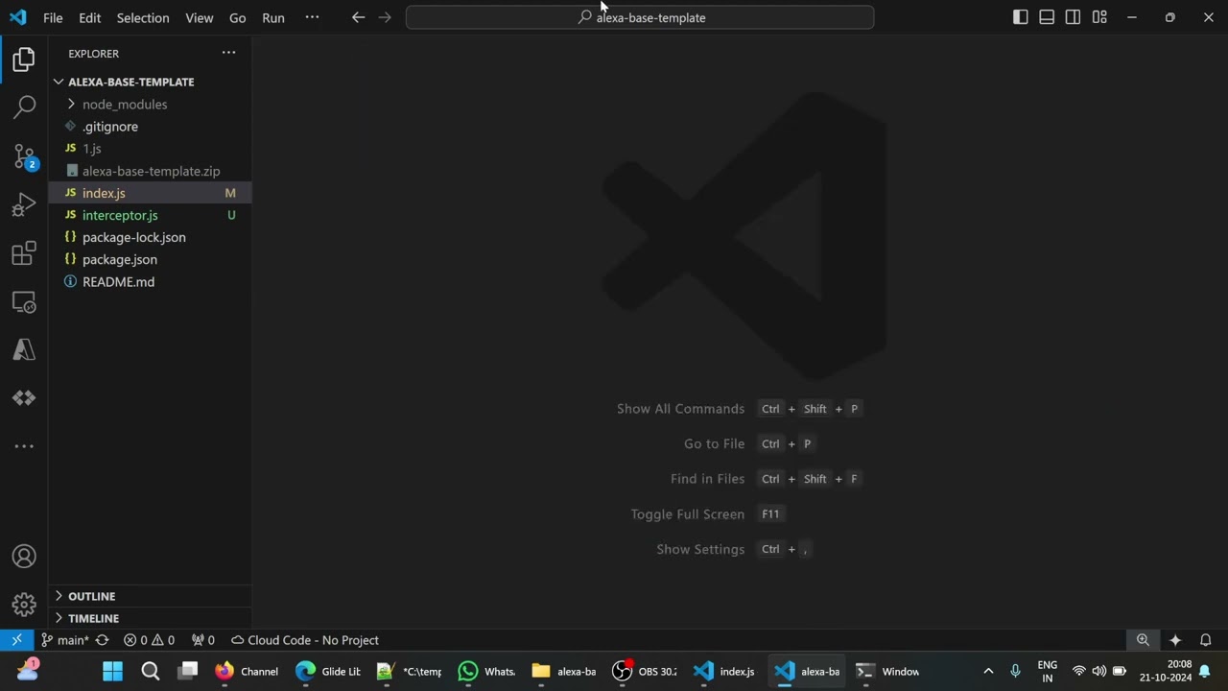Show more menu bar items
1228x691 pixels.
click(x=312, y=17)
